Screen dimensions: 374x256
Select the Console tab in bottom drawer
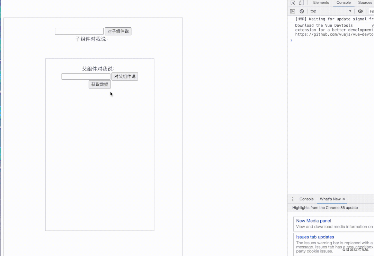[306, 199]
